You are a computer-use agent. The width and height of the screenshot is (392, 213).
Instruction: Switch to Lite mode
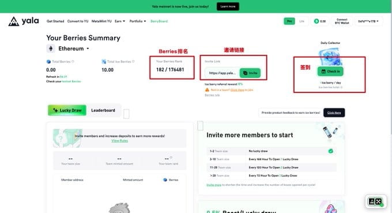coord(301,21)
